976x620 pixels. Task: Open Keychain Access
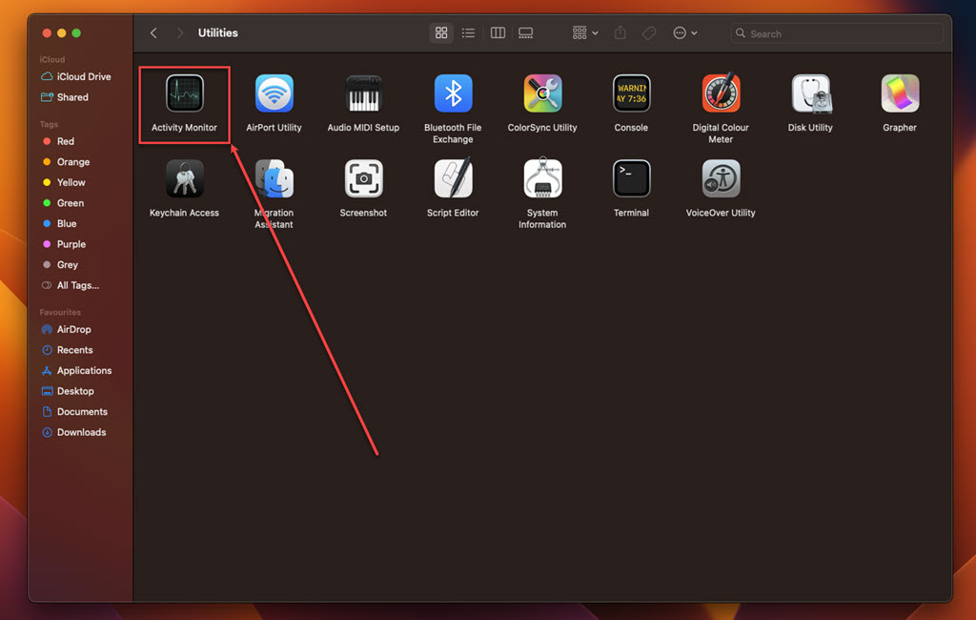click(184, 178)
